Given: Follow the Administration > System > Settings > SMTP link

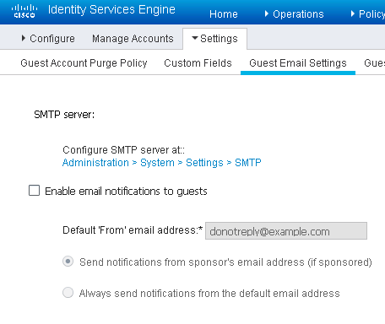Looking at the screenshot, I should 162,163.
